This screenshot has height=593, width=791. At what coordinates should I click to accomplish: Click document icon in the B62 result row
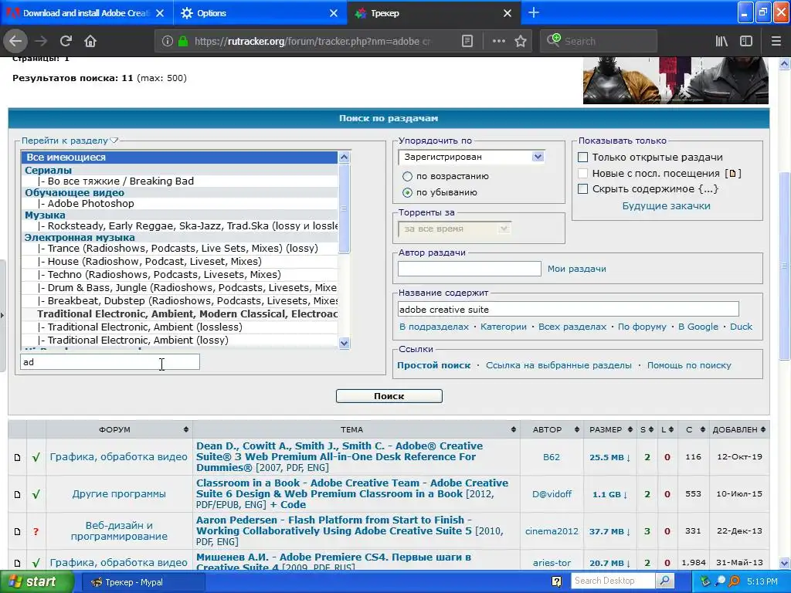click(17, 457)
